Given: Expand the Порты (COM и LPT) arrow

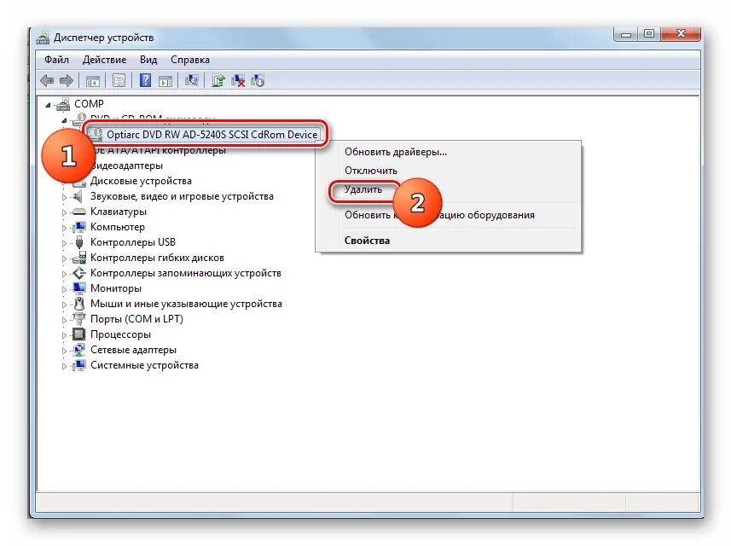Looking at the screenshot, I should click(64, 320).
